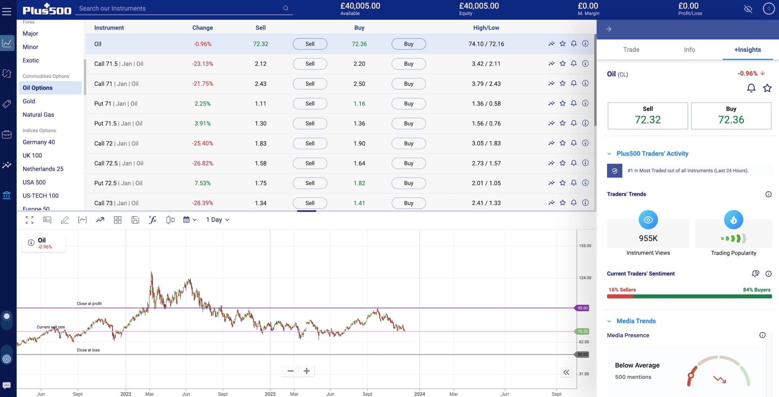The height and width of the screenshot is (397, 779).
Task: Open the hamburger main menu
Action: (x=7, y=11)
